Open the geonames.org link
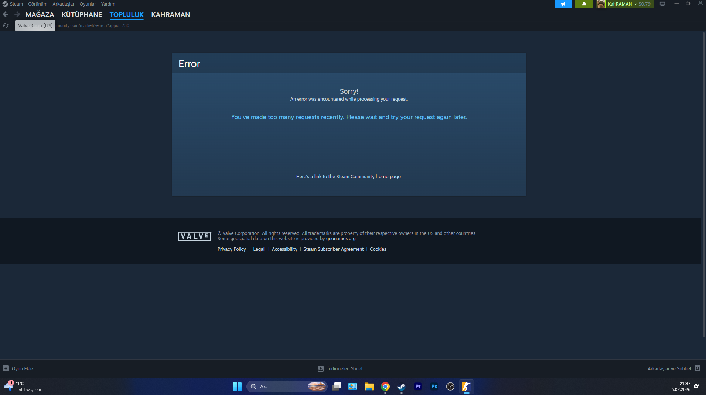Image resolution: width=706 pixels, height=395 pixels. coord(341,239)
